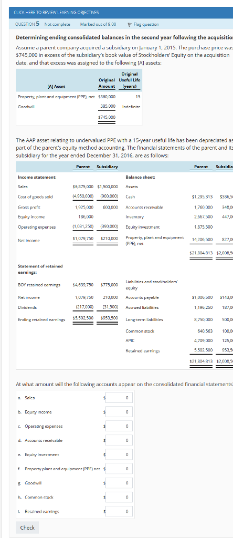This screenshot has height=538, width=233.
Task: Click the parent Long-term liabilities 8,750,000
Action: pyautogui.click(x=204, y=319)
